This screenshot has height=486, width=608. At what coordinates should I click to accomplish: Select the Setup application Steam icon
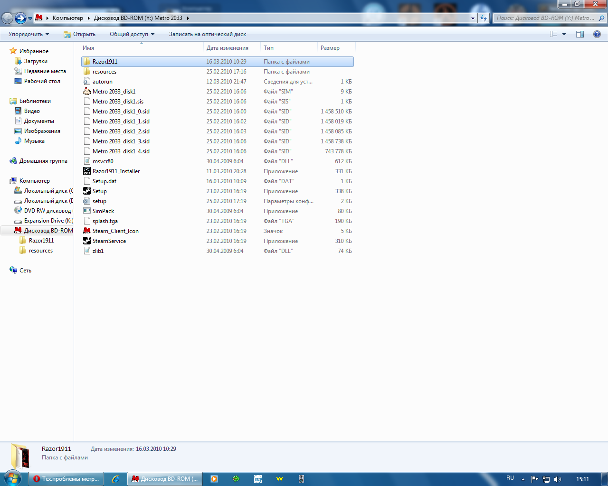click(x=86, y=191)
